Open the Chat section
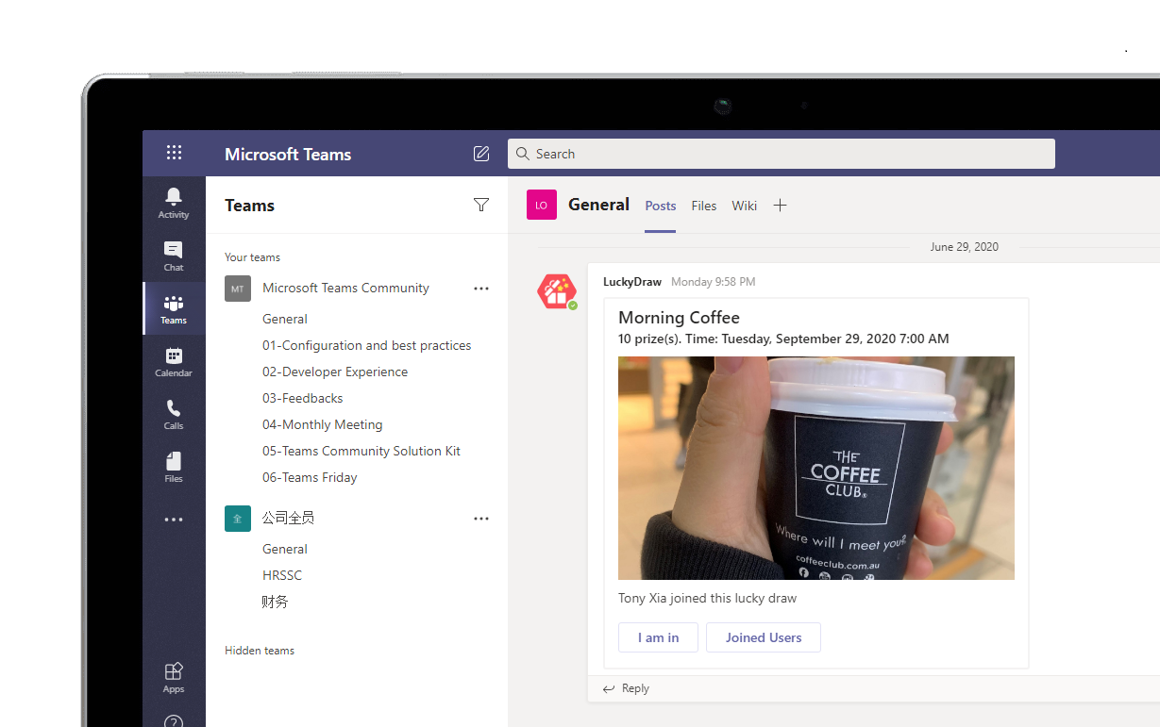This screenshot has height=727, width=1160. point(174,255)
